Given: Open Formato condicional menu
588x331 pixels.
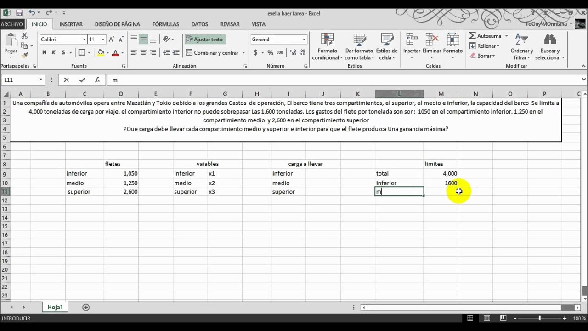Looking at the screenshot, I should click(327, 46).
